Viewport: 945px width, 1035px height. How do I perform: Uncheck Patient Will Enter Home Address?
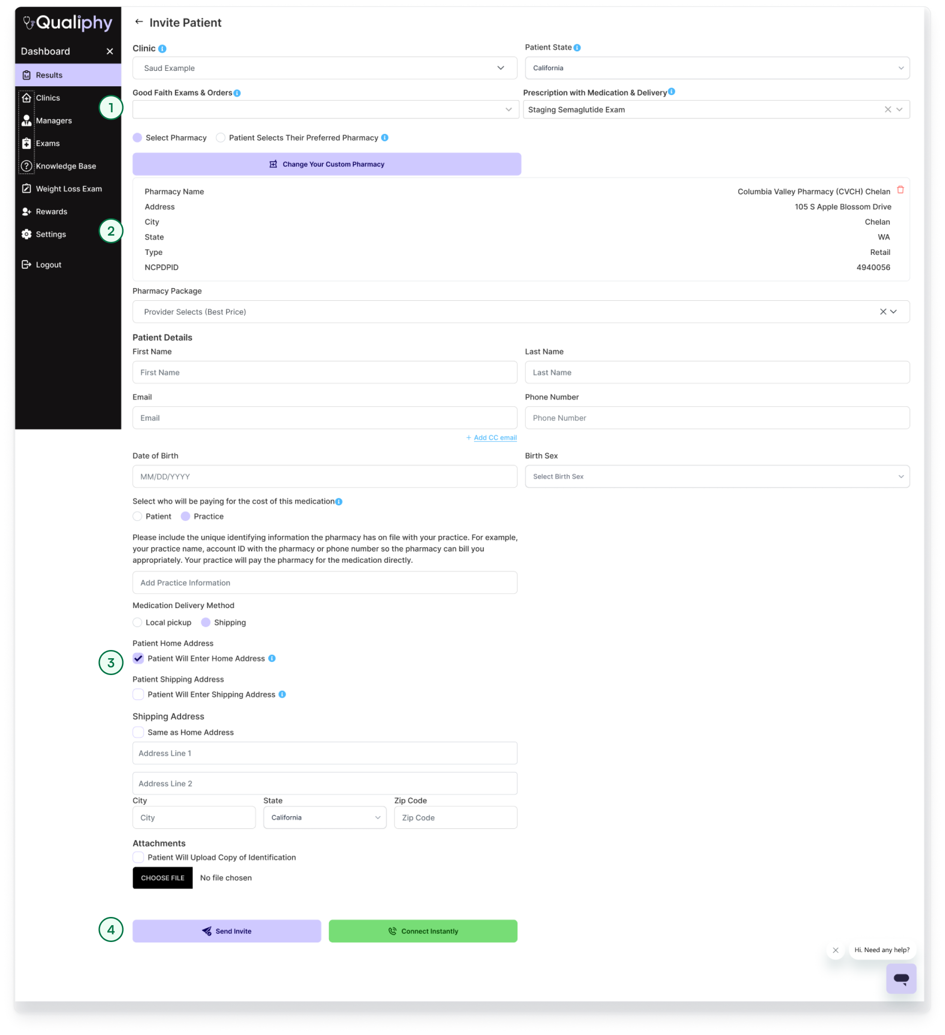click(138, 658)
